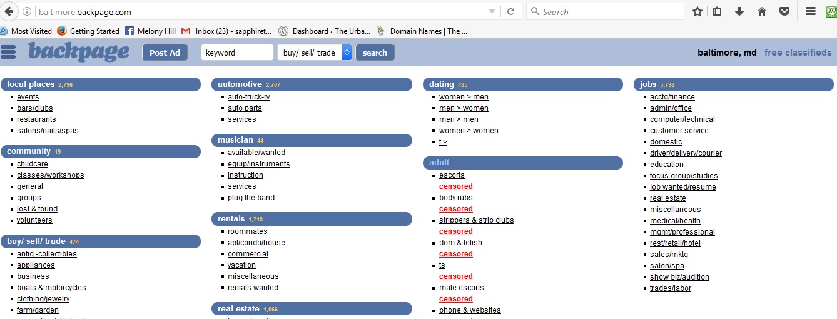837x319 pixels.
Task: Open the rentals section header
Action: click(x=312, y=219)
